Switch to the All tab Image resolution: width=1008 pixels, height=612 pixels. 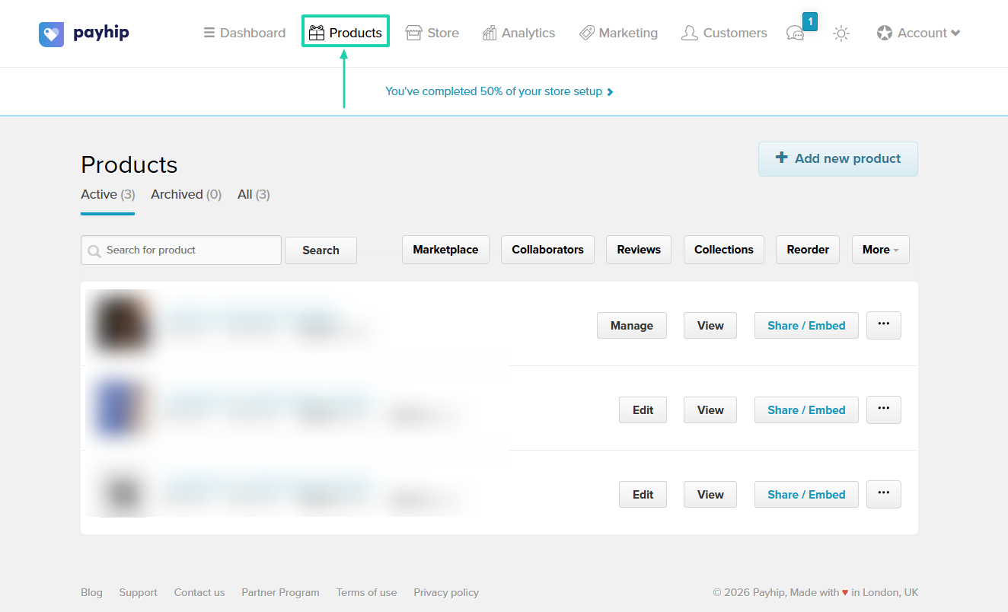[254, 195]
